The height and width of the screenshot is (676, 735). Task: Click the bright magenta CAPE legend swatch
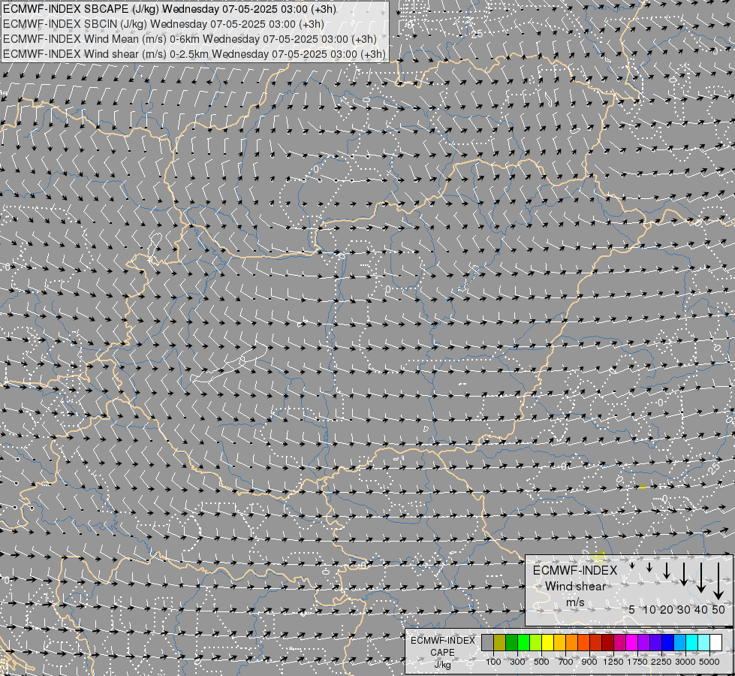point(632,642)
